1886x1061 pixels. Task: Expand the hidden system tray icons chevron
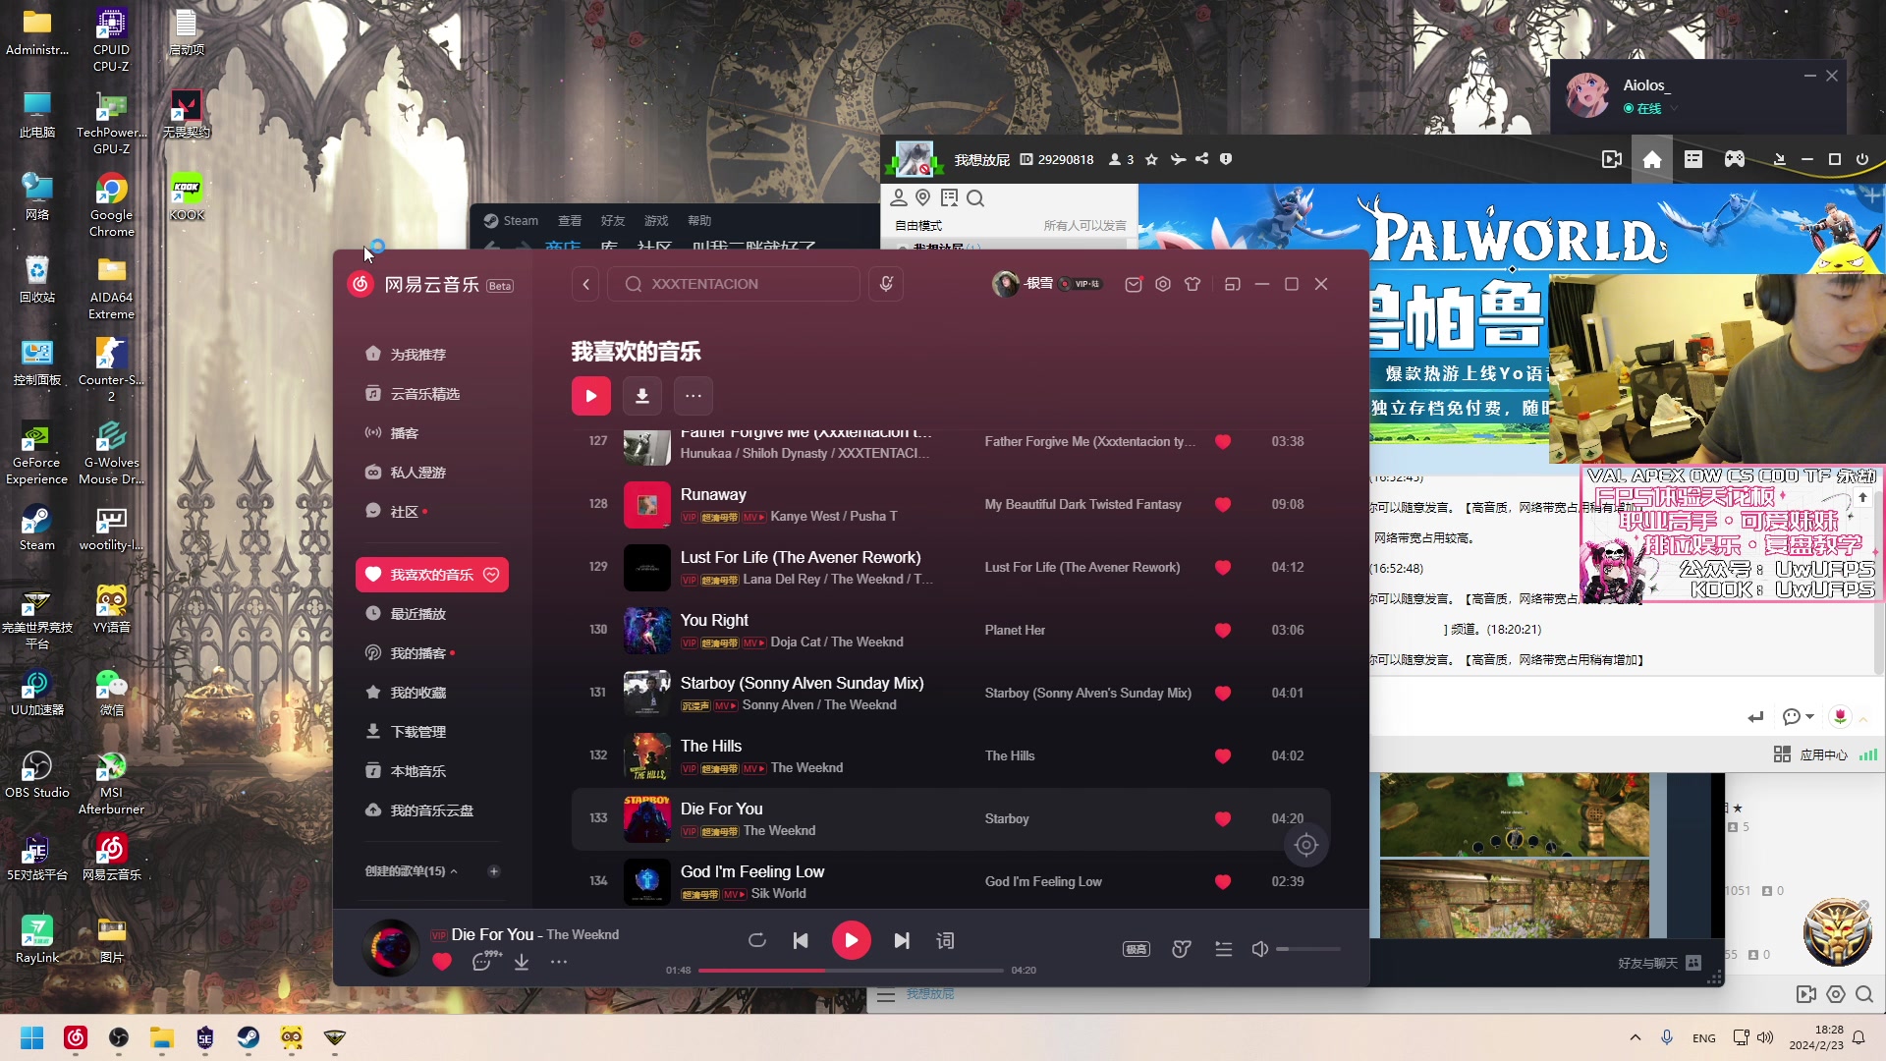[x=1636, y=1037]
